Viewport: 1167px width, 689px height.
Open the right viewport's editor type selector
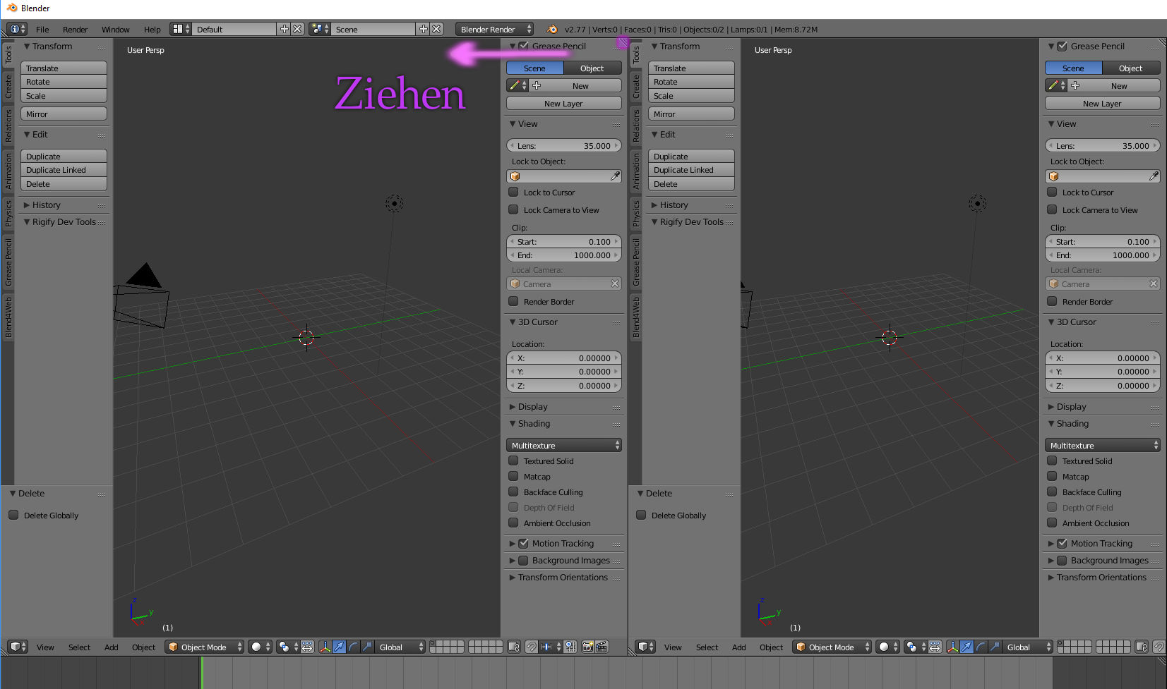click(x=645, y=647)
